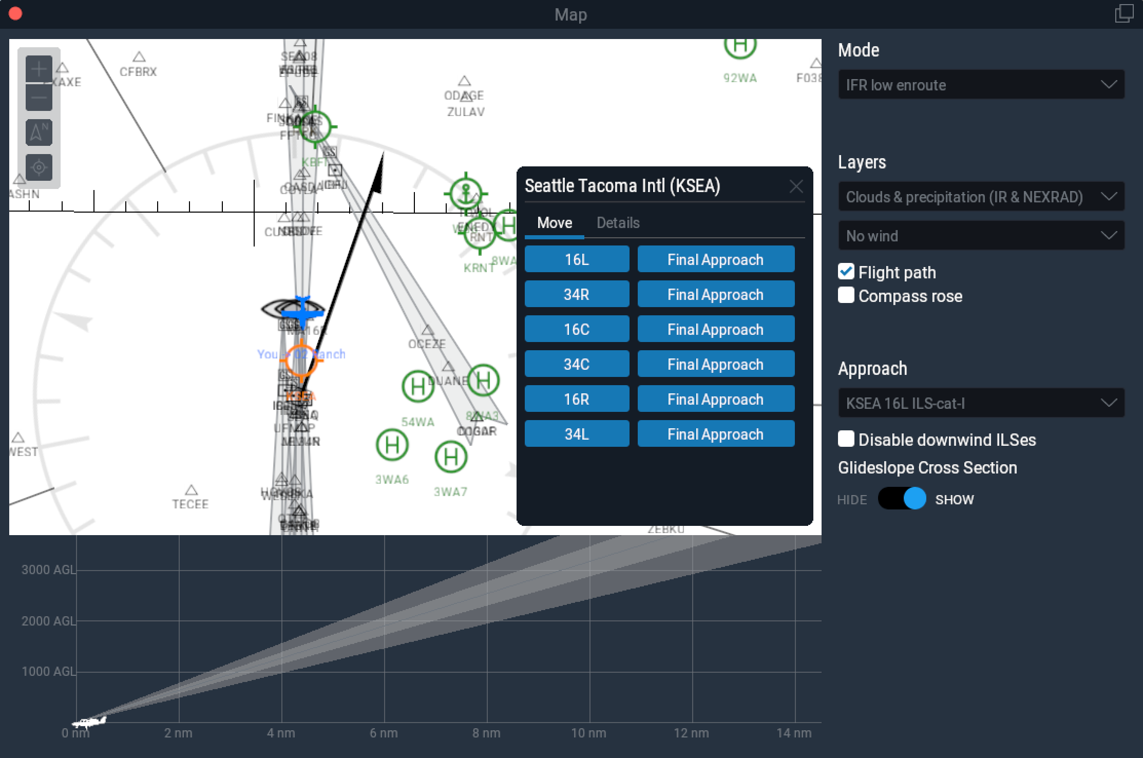Open the IFR low enroute mode dropdown
The image size is (1143, 758).
981,85
